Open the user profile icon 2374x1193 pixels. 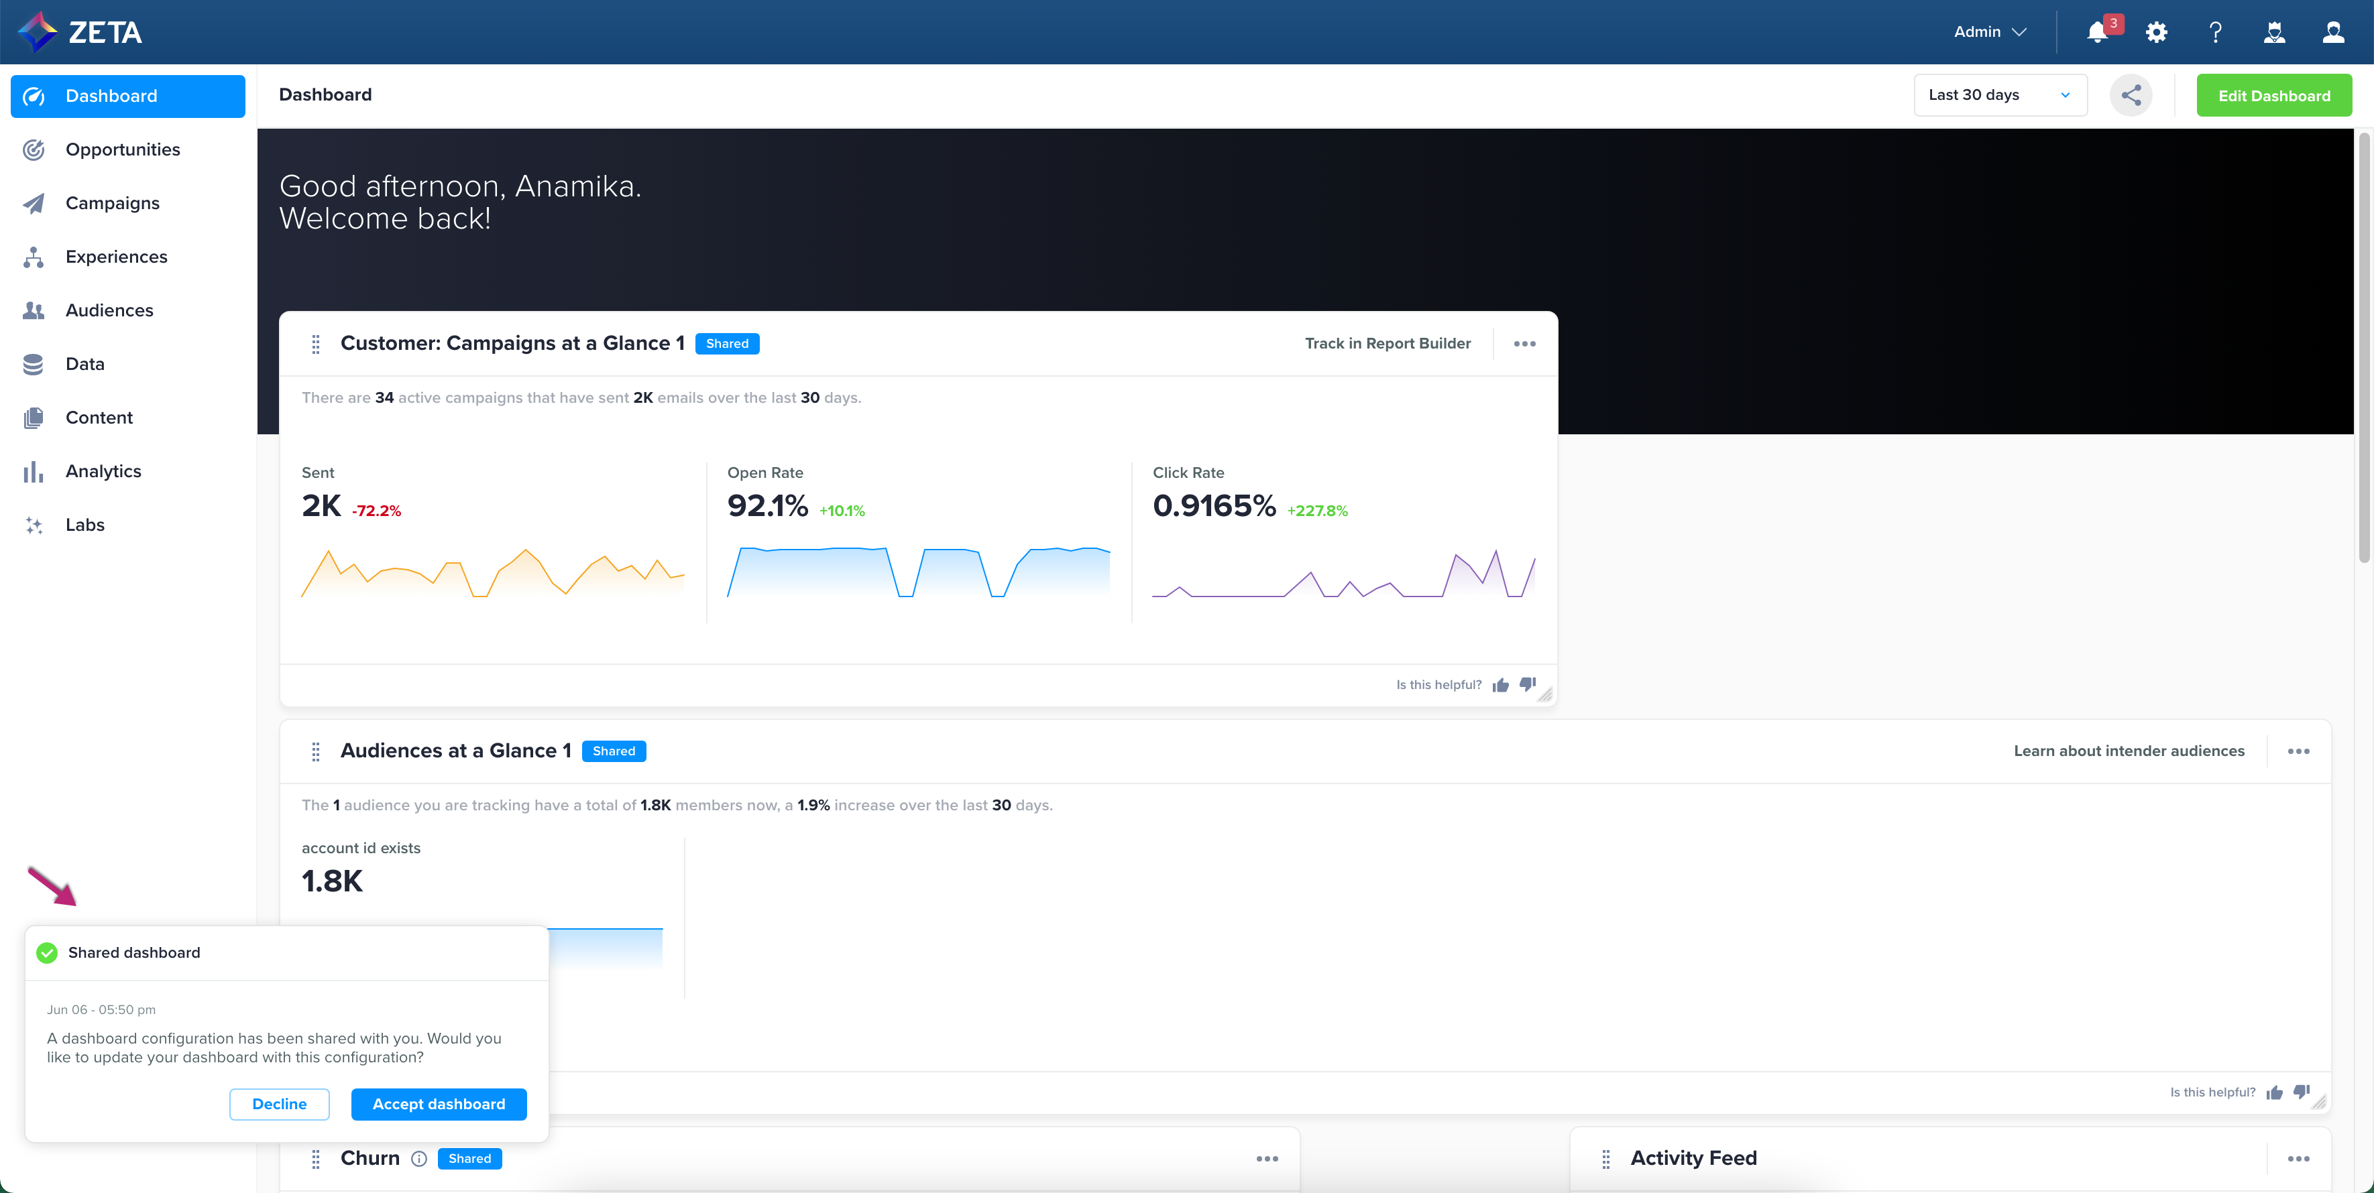(2334, 32)
